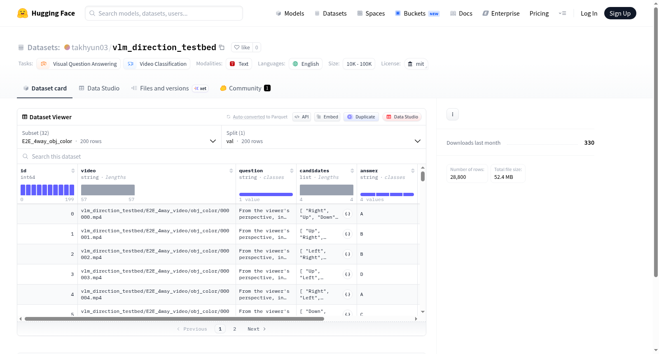Open Buckets from the navigation bar
Image resolution: width=659 pixels, height=354 pixels.
[417, 13]
